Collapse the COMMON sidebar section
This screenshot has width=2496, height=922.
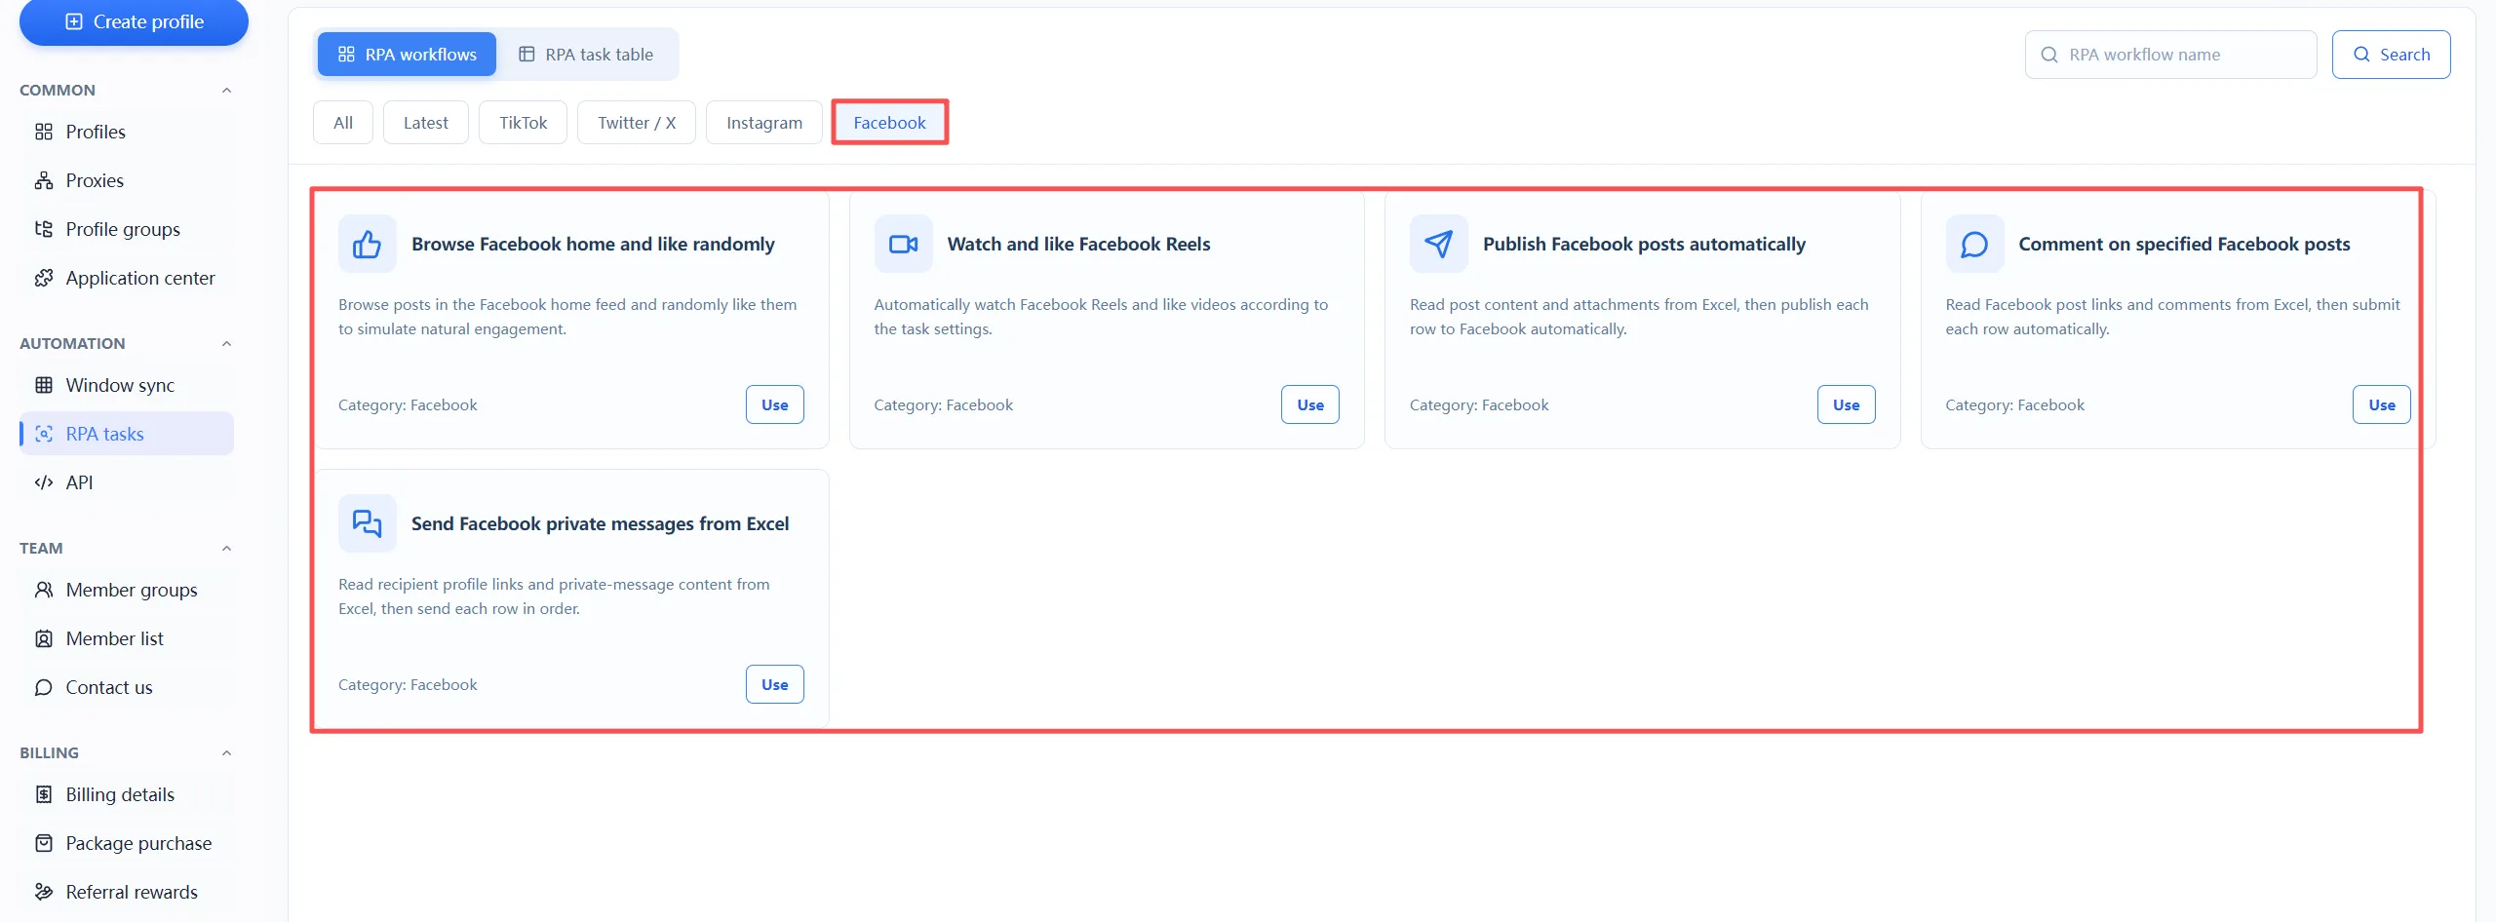pyautogui.click(x=226, y=90)
